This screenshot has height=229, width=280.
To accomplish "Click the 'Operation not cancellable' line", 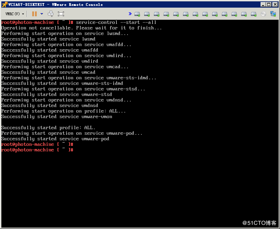I will 81,28.
